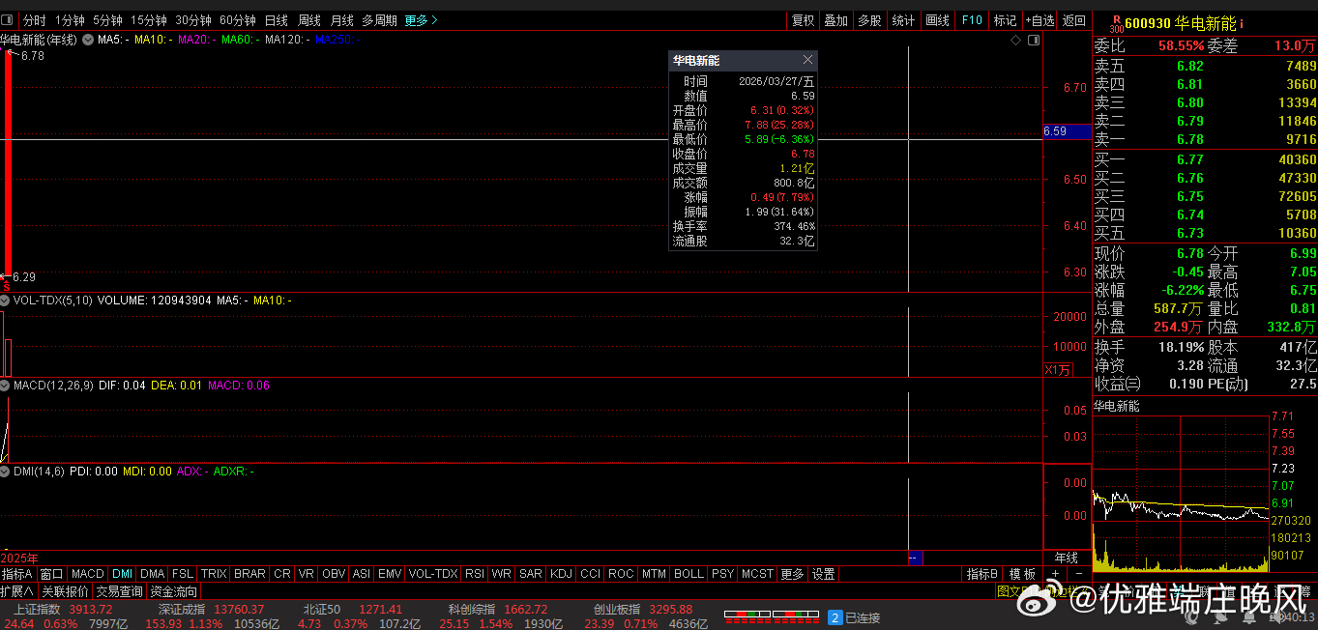Switch to 日线 daily chart
Viewport: 1318px width, 630px height.
pyautogui.click(x=276, y=19)
